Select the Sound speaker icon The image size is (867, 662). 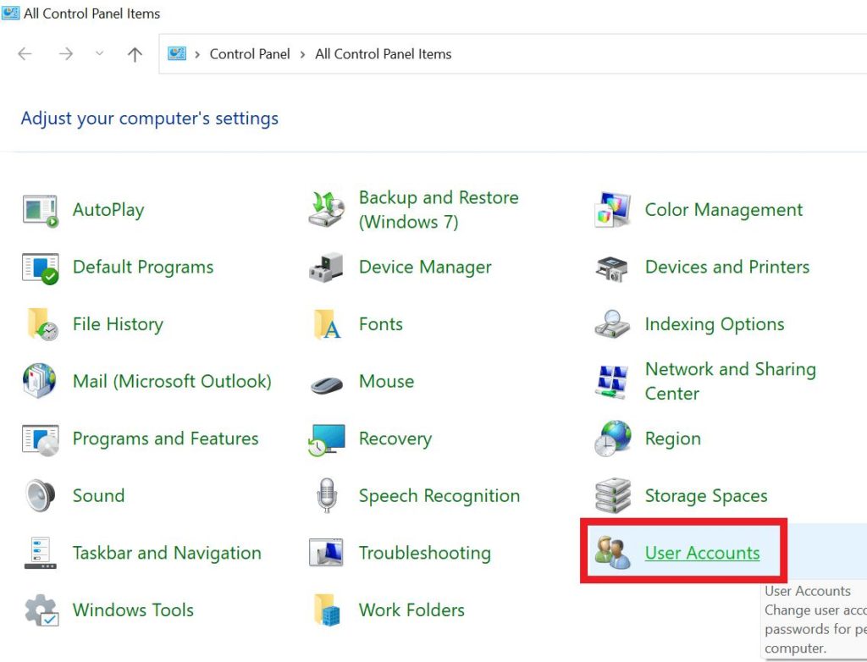coord(40,496)
